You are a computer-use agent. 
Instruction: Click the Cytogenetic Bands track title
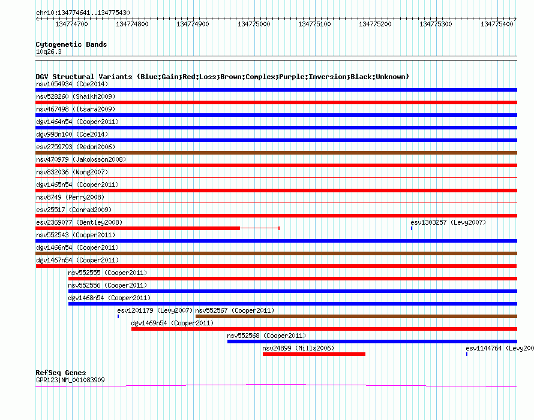(x=71, y=44)
